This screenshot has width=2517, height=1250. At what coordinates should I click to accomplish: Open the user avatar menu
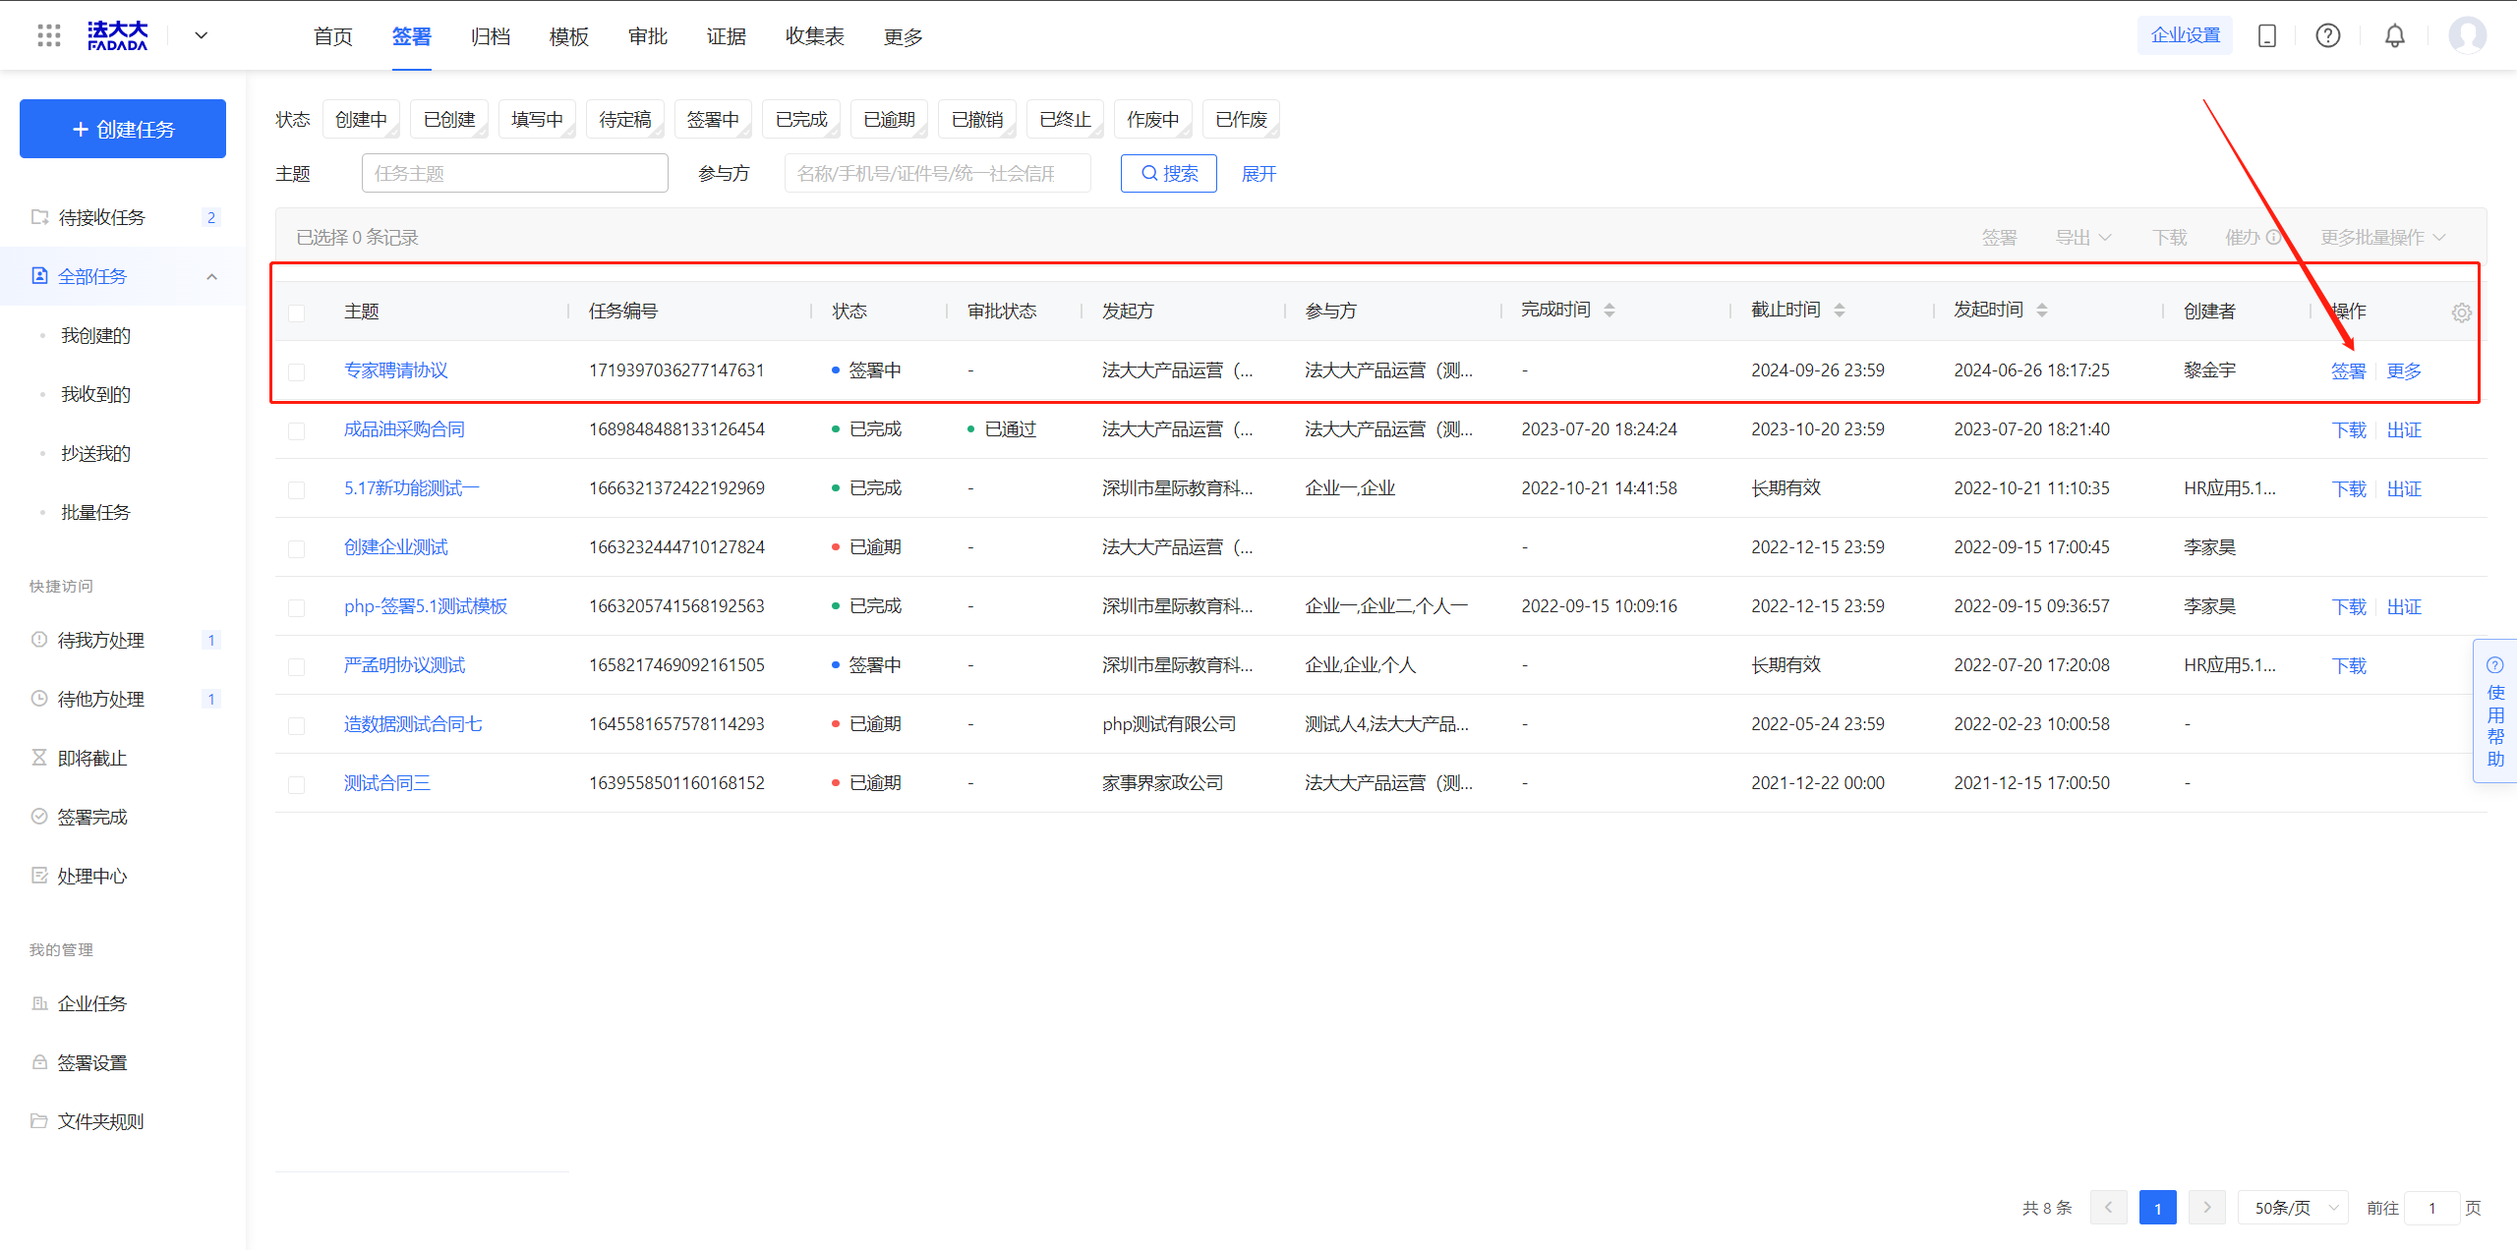tap(2468, 35)
